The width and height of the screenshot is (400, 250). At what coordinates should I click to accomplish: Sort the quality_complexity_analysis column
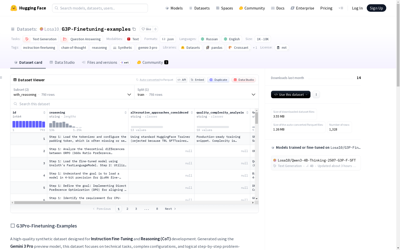click(x=247, y=112)
